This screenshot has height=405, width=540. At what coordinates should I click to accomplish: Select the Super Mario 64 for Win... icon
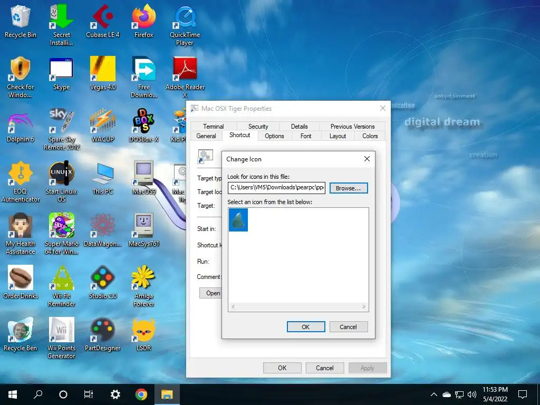point(62,234)
